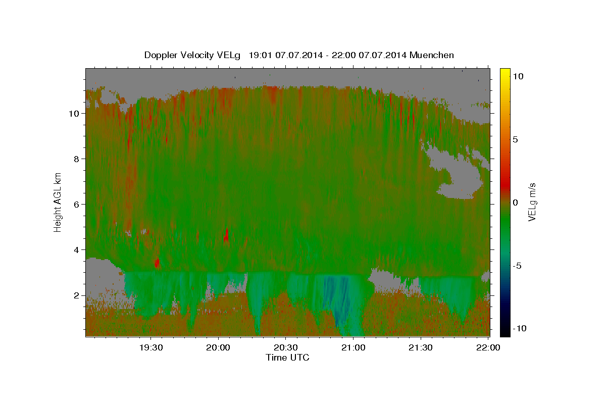Click the colorbar value -10 label
This screenshot has height=404, width=606.
coord(519,328)
